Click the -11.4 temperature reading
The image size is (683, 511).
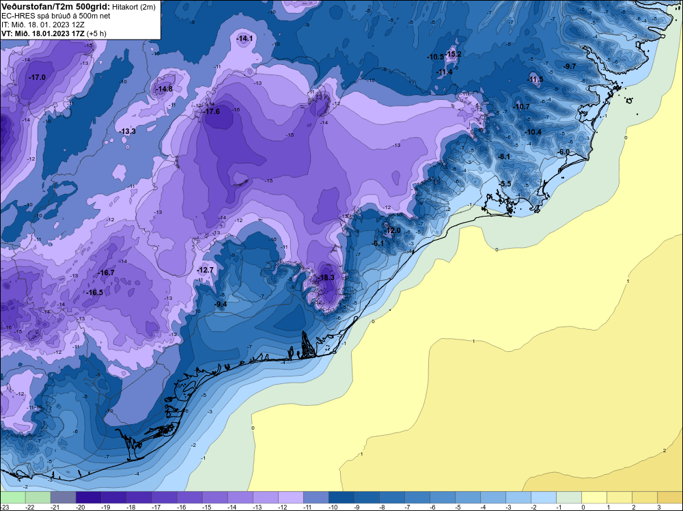[444, 72]
